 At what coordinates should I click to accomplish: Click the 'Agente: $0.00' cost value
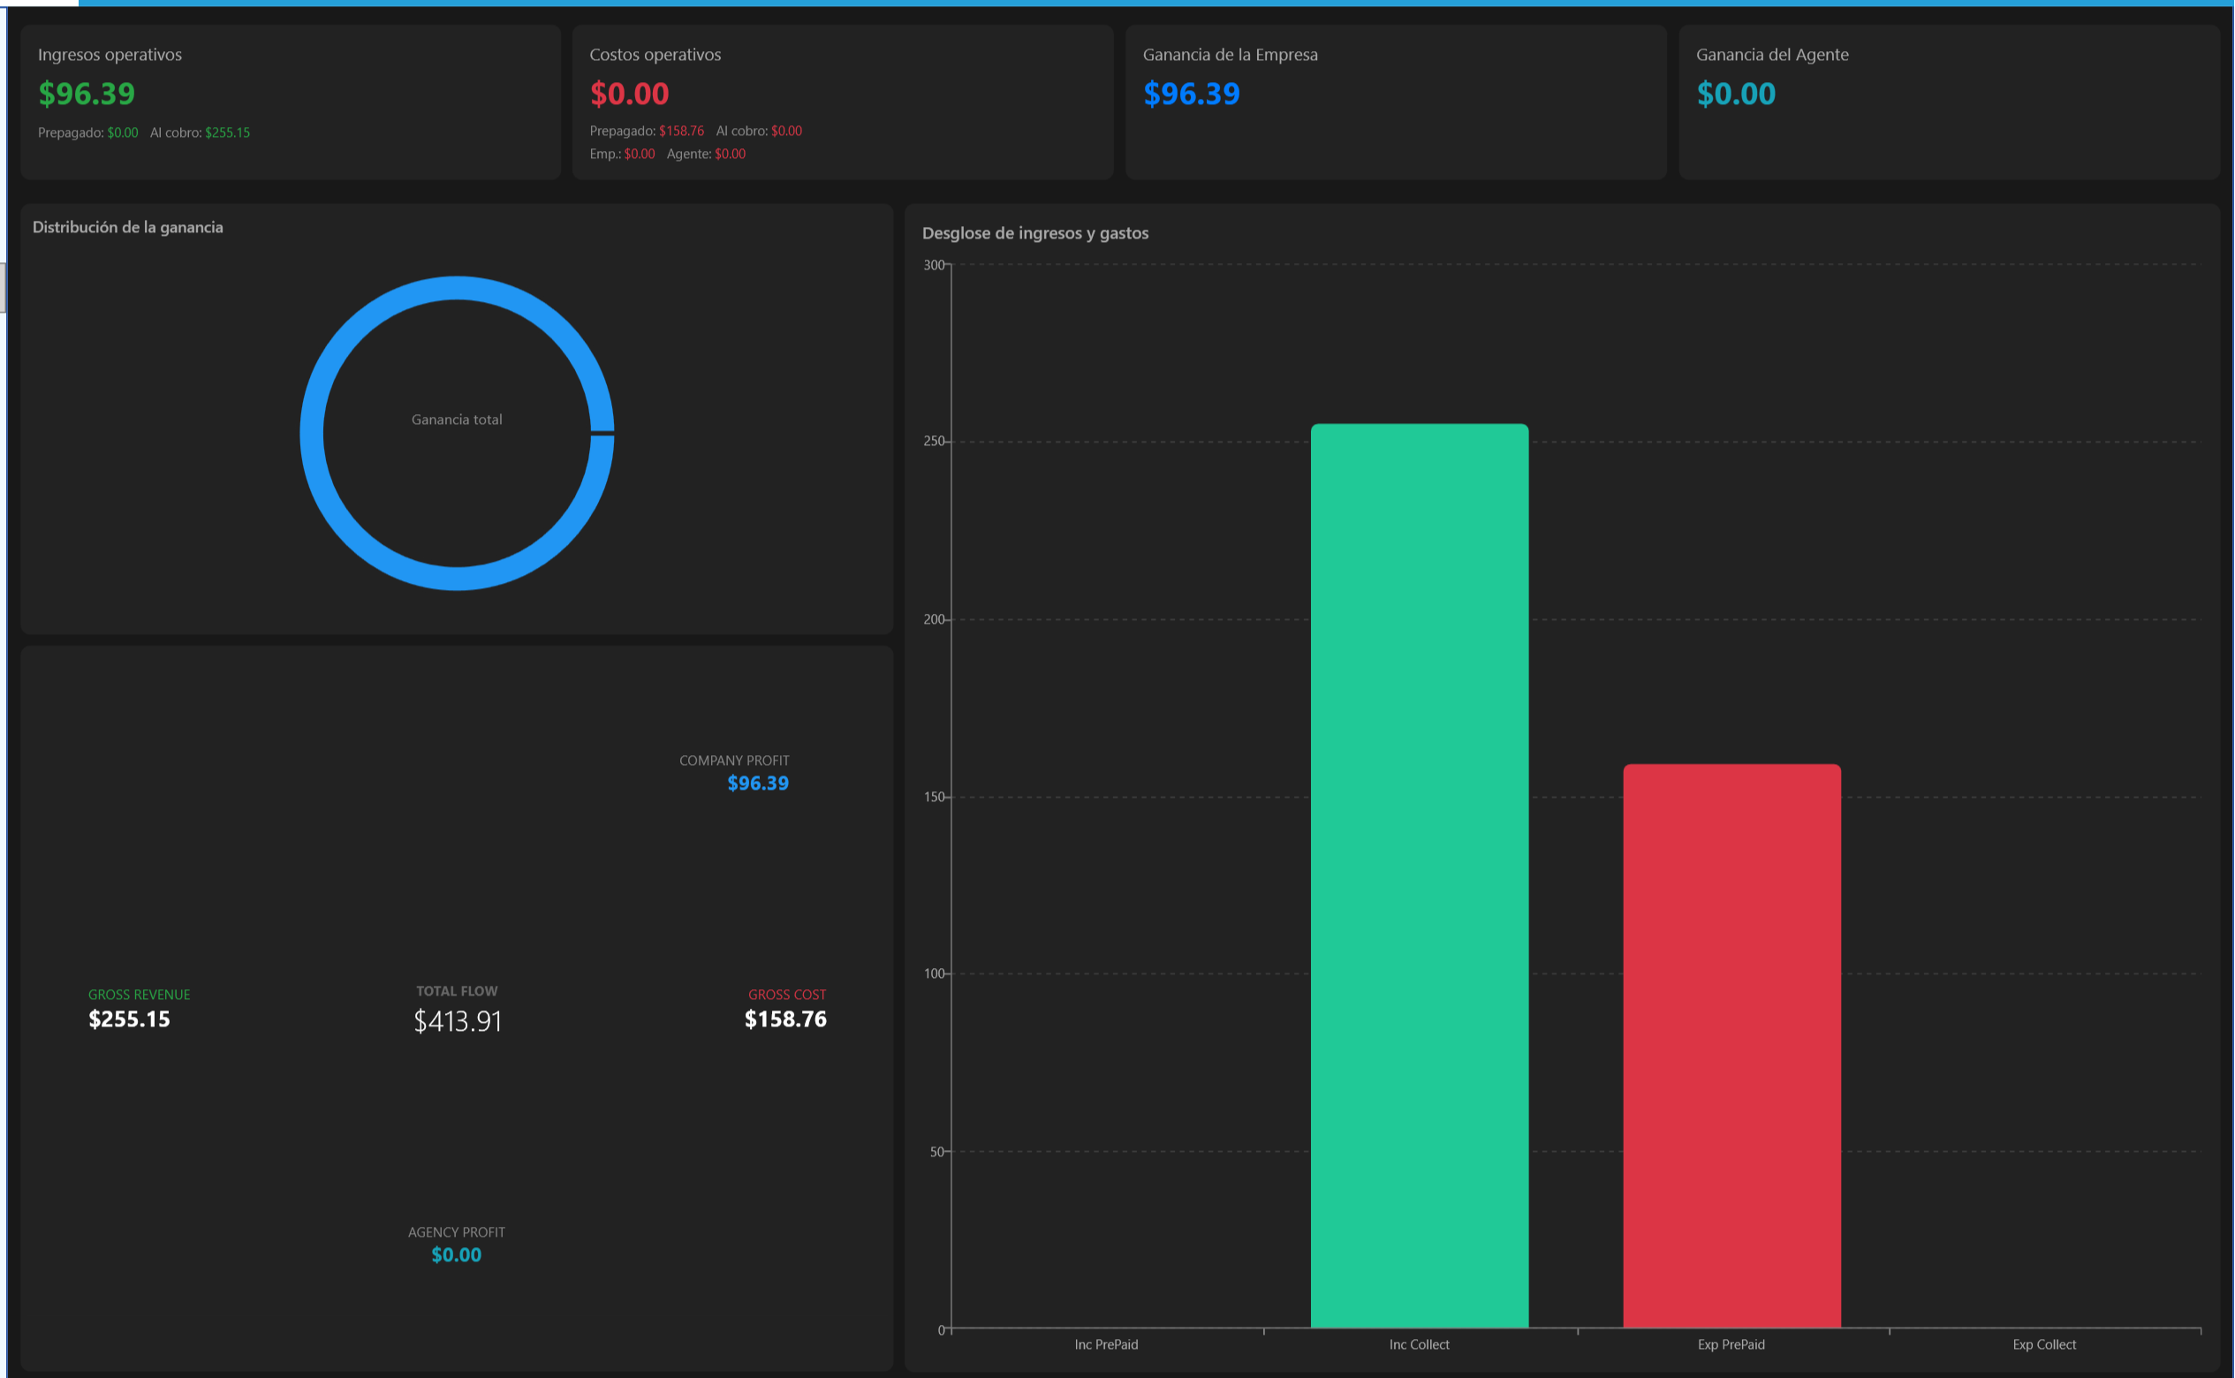point(706,154)
